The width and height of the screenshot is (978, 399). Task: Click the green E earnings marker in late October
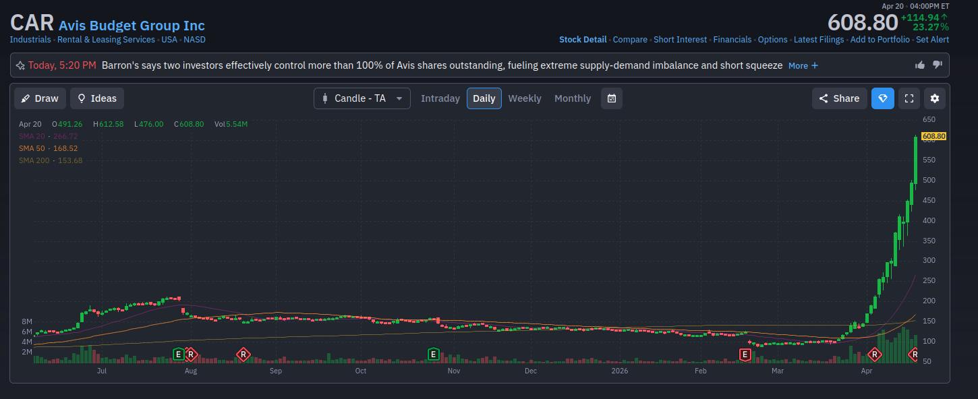point(434,355)
